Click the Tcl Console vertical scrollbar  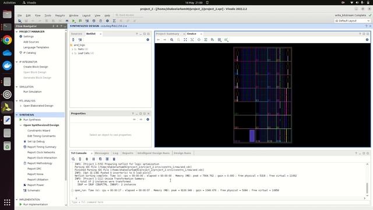[367, 188]
